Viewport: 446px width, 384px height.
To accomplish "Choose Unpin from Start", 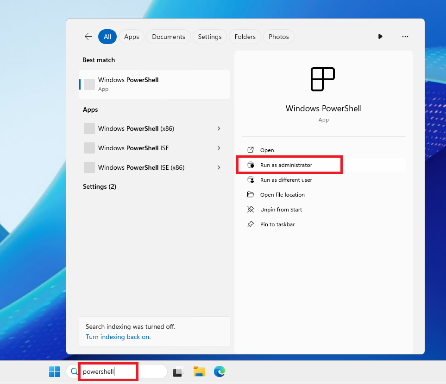I will [x=323, y=209].
